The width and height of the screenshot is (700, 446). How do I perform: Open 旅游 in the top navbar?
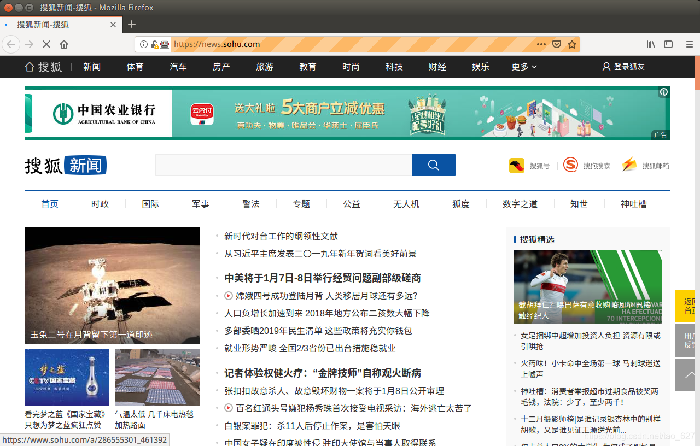tap(265, 67)
